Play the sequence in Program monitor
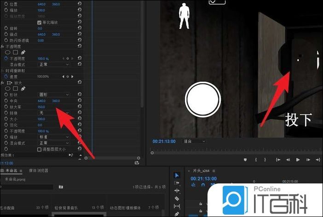323x217 pixels. (298, 160)
